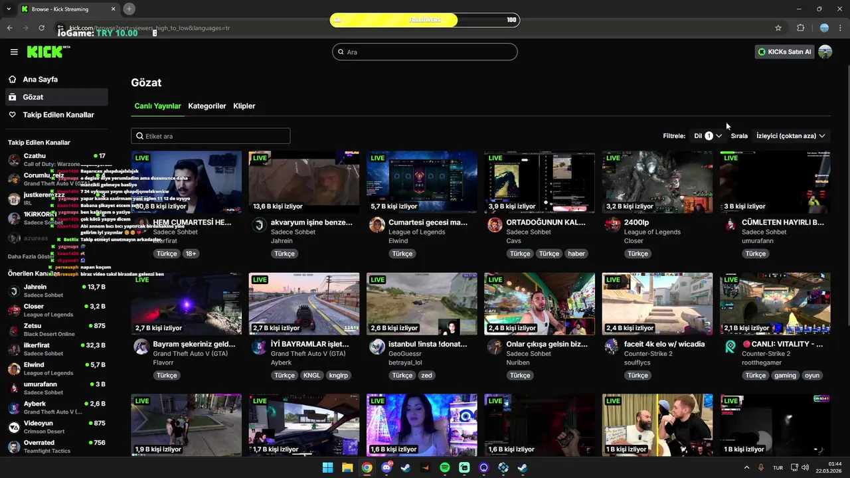Open İzleyici (çoktan aza) sort dropdown
This screenshot has width=850, height=478.
click(x=790, y=136)
